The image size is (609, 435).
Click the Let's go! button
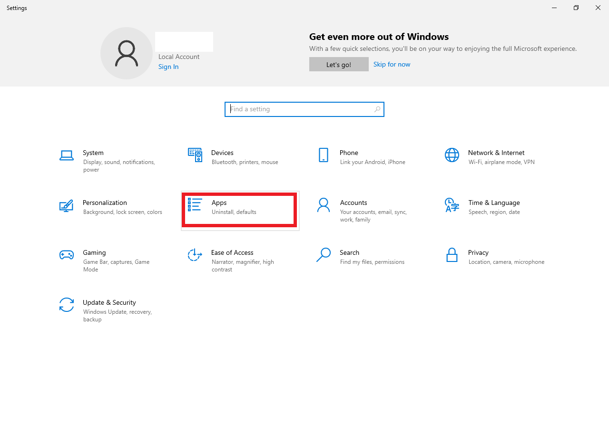pyautogui.click(x=339, y=64)
